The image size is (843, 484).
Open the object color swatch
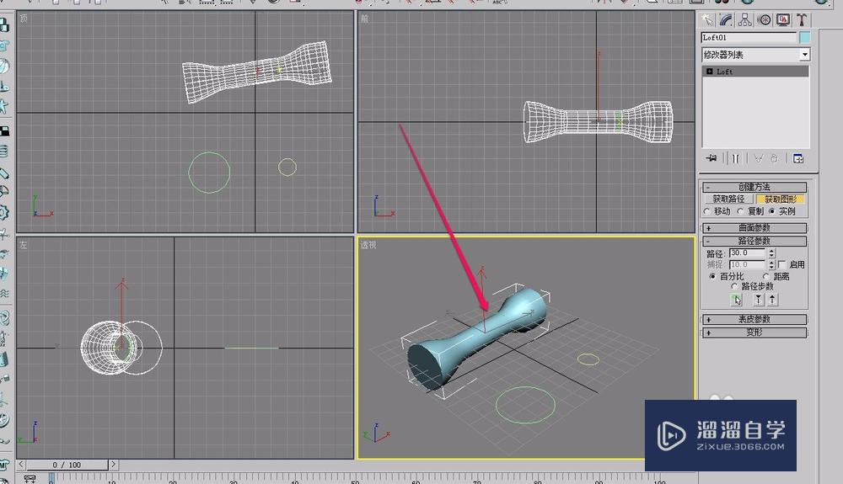tap(804, 38)
